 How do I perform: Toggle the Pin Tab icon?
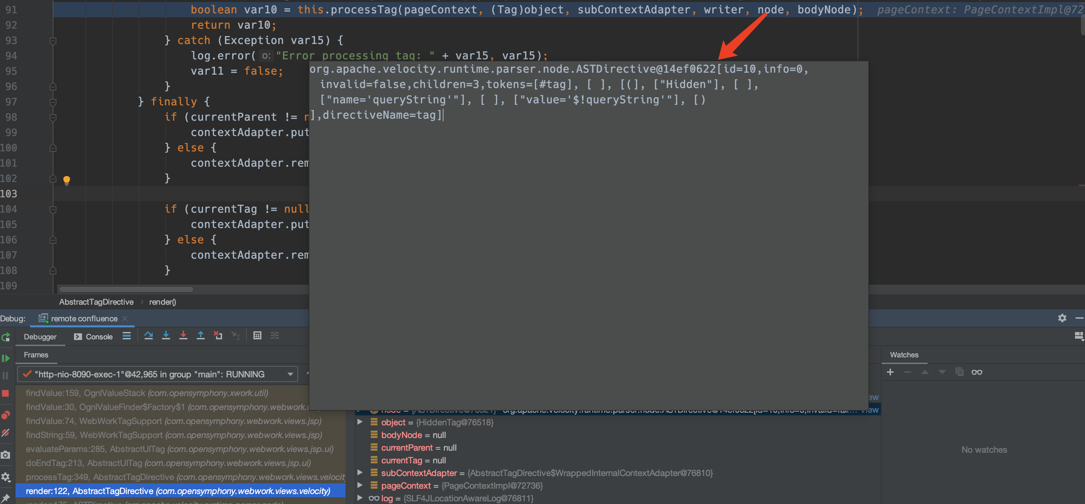(x=5, y=498)
